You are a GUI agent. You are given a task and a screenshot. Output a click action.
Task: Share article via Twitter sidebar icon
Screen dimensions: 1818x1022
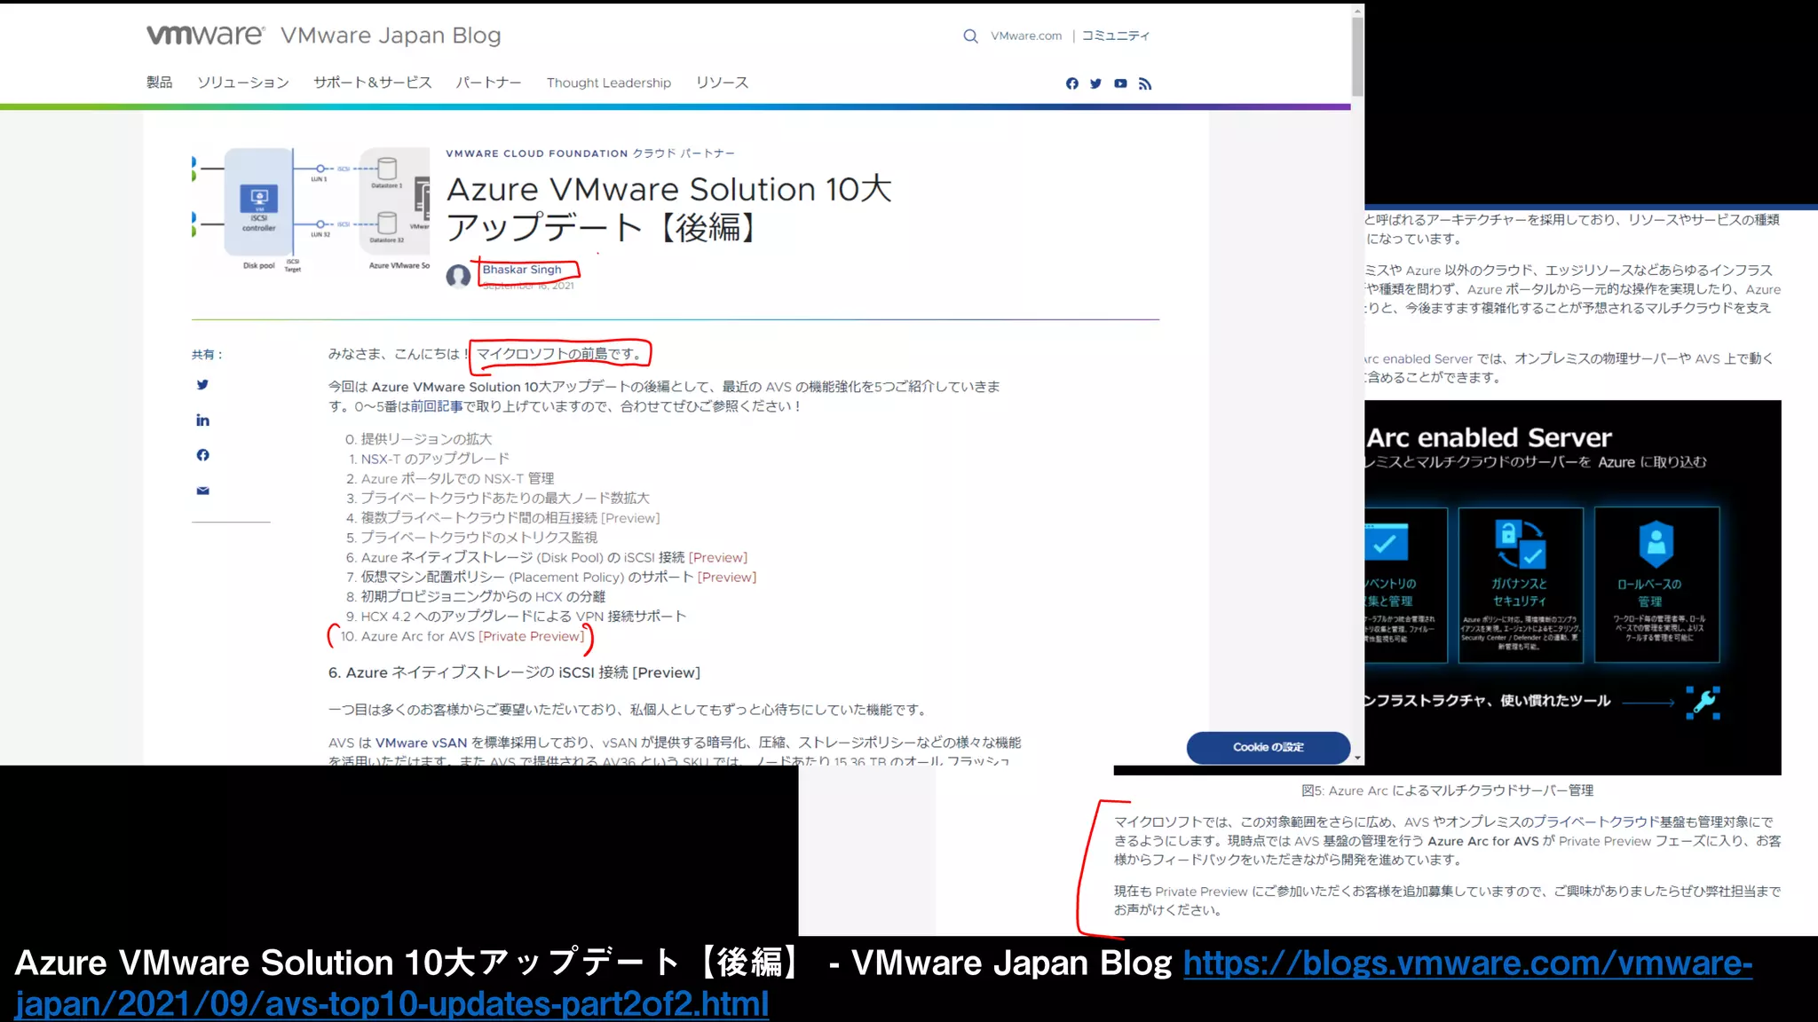pyautogui.click(x=202, y=385)
